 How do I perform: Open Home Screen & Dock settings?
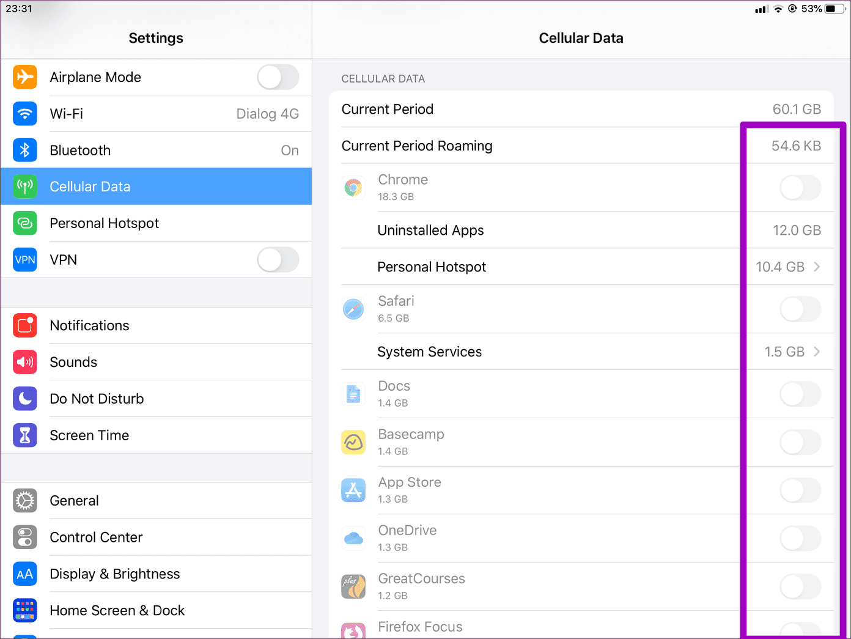click(157, 610)
